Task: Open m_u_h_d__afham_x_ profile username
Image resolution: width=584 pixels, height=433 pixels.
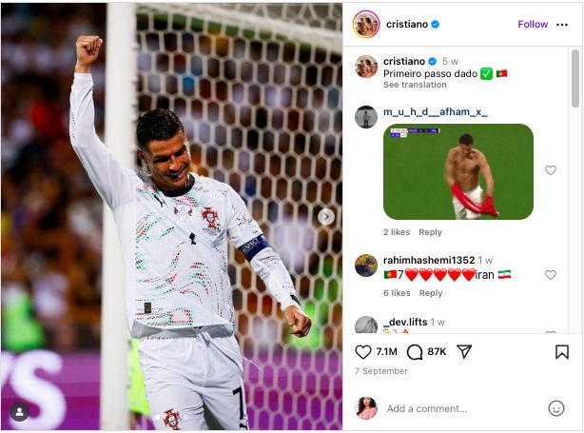Action: (436, 111)
